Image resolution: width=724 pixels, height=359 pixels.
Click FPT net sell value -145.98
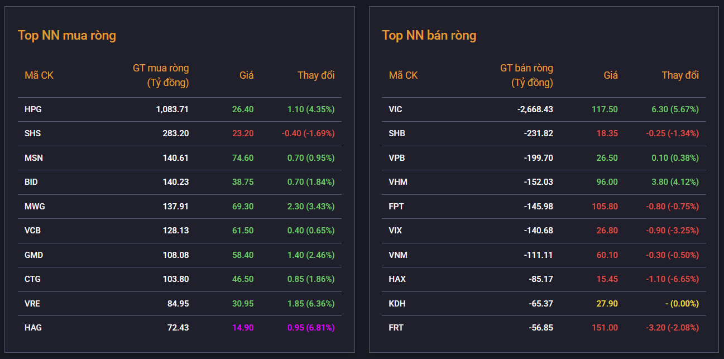point(539,206)
